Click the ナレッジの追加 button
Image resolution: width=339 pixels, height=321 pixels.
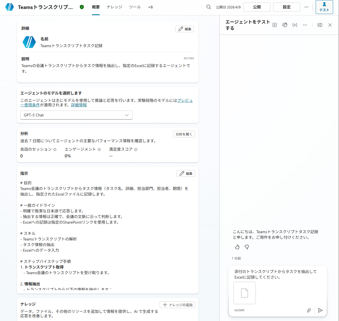(177, 305)
